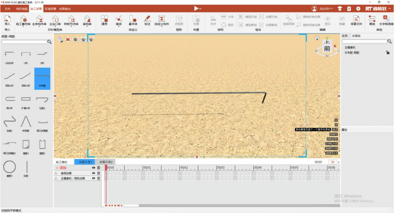The image size is (394, 213).
Task: Switch to the 动画组 panel tab
Action: coord(356,36)
